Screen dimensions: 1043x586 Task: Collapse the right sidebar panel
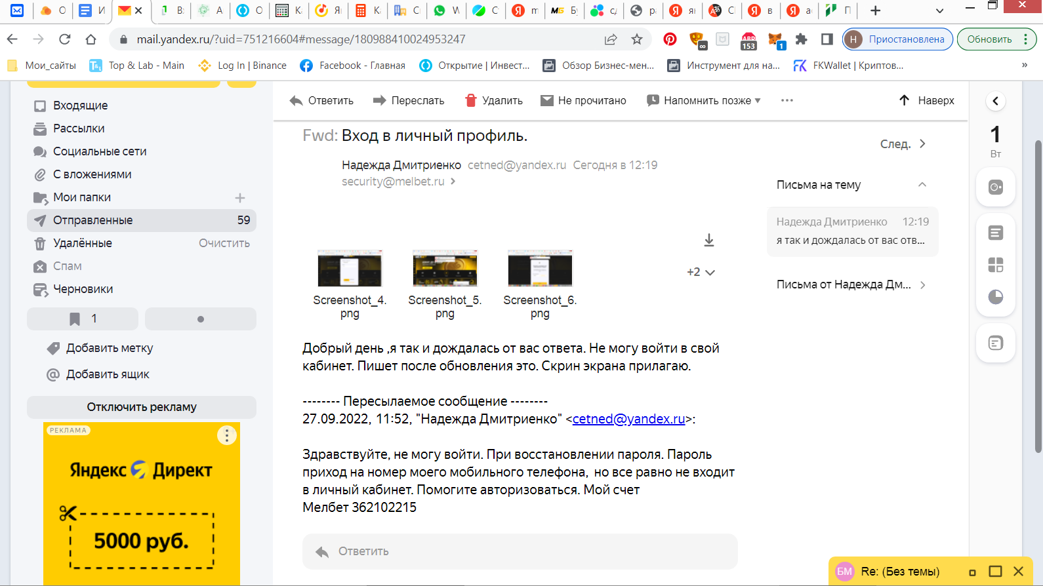(995, 101)
